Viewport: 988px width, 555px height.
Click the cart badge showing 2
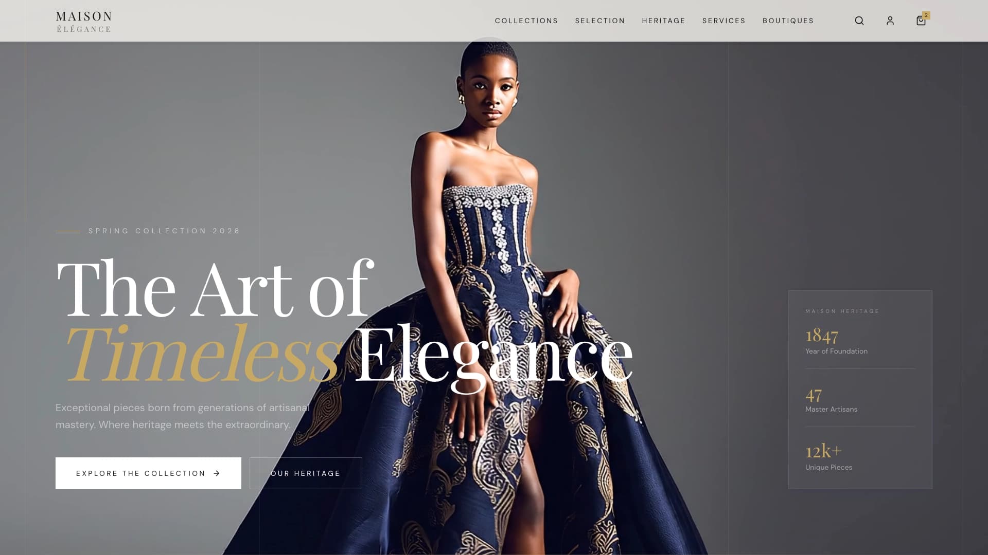point(926,15)
